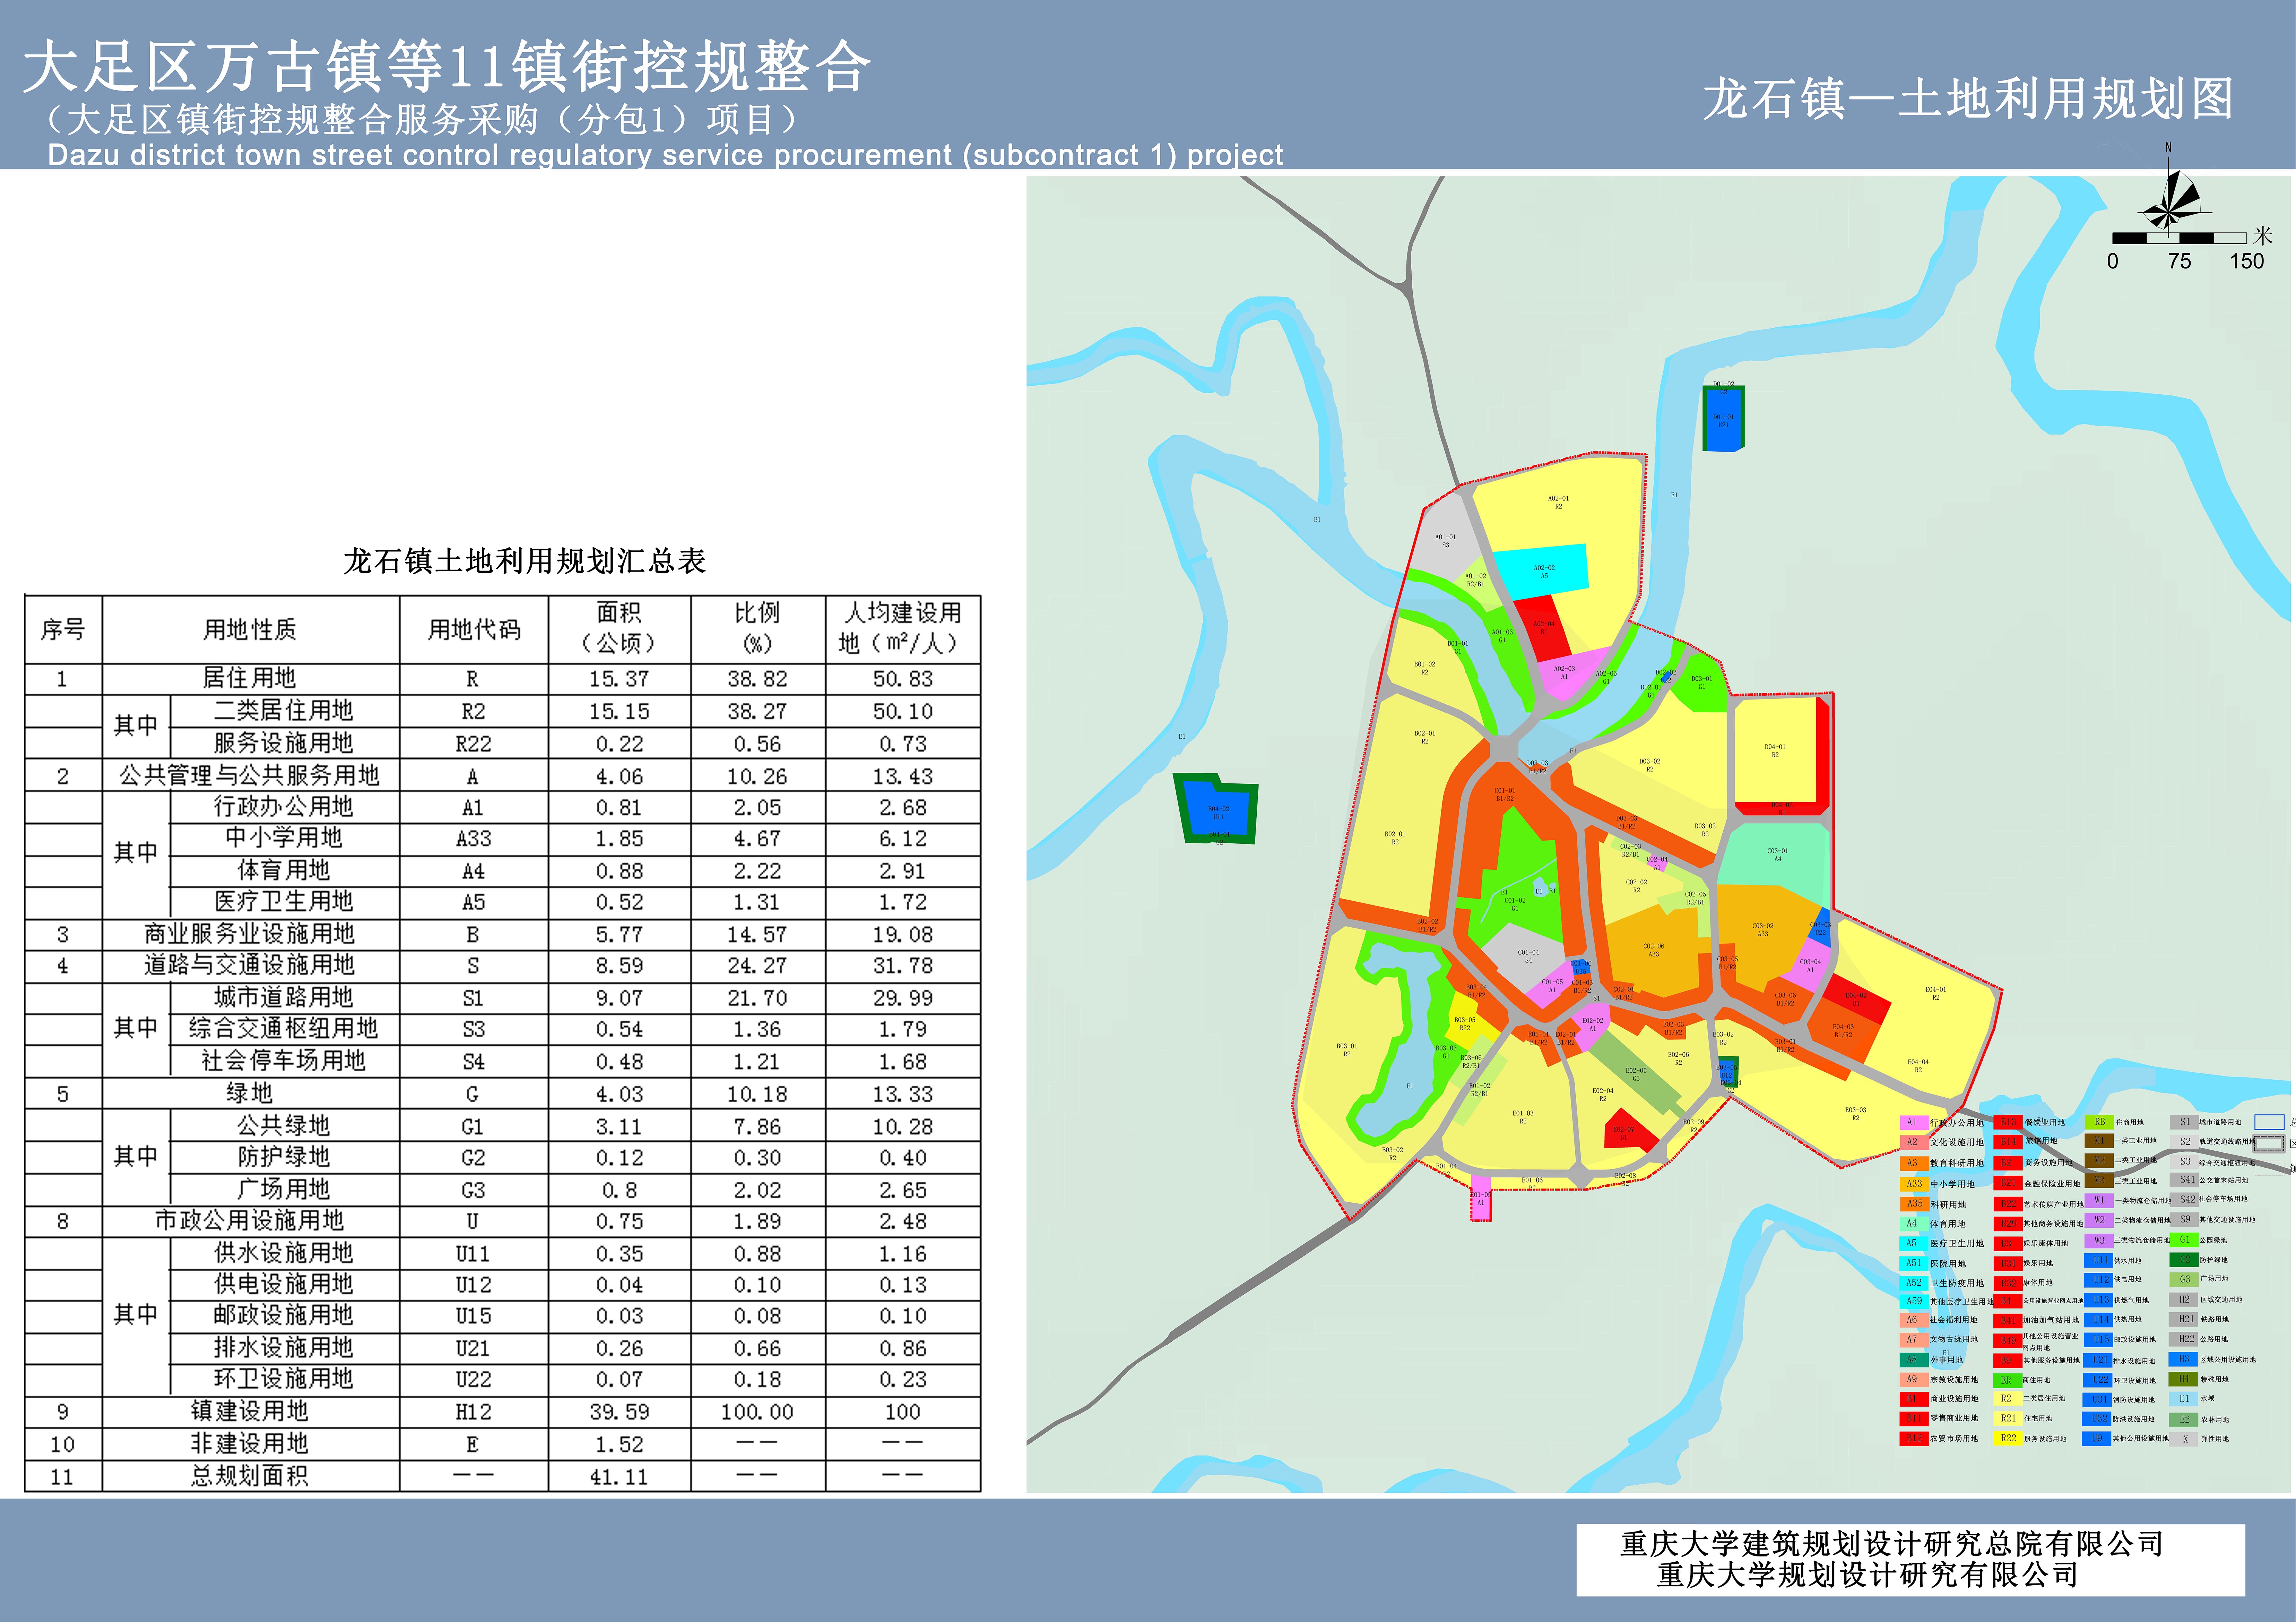Select the G1 公园绿地 legend swatch
Screen dimensions: 2296x1622
click(2184, 1240)
